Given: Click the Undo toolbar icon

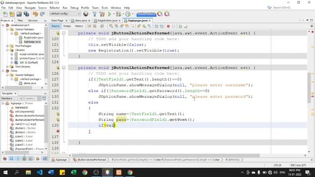Looking at the screenshot, I should (35, 14).
